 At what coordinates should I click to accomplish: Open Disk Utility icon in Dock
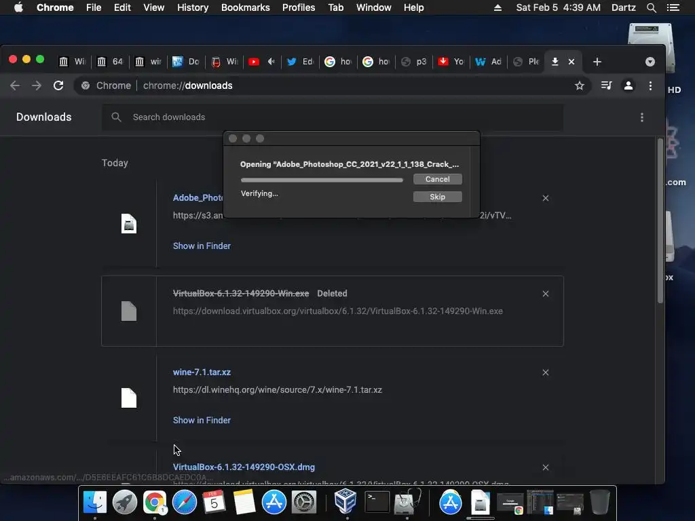click(407, 501)
